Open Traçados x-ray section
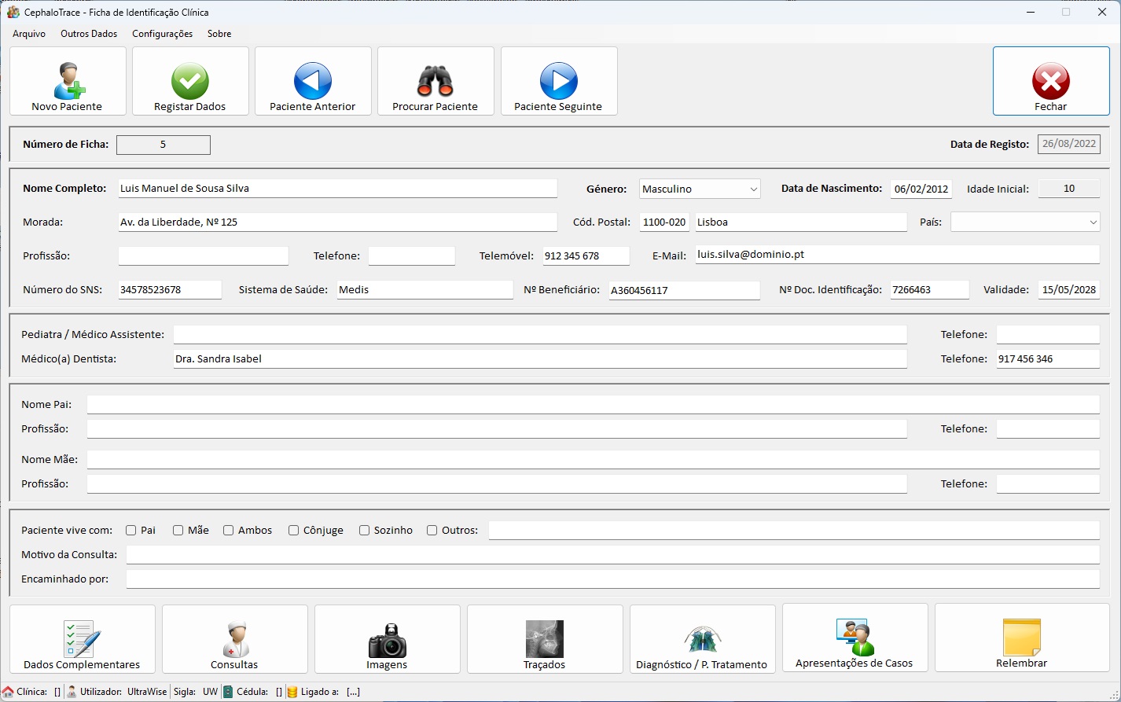 coord(544,639)
